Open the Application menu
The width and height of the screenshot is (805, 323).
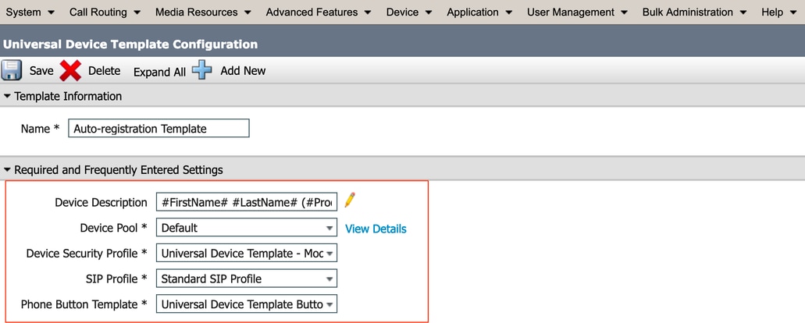click(479, 12)
